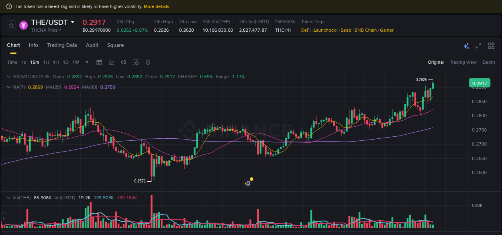Select the OHLC candle display icon
This screenshot has height=235, width=502.
tap(123, 62)
